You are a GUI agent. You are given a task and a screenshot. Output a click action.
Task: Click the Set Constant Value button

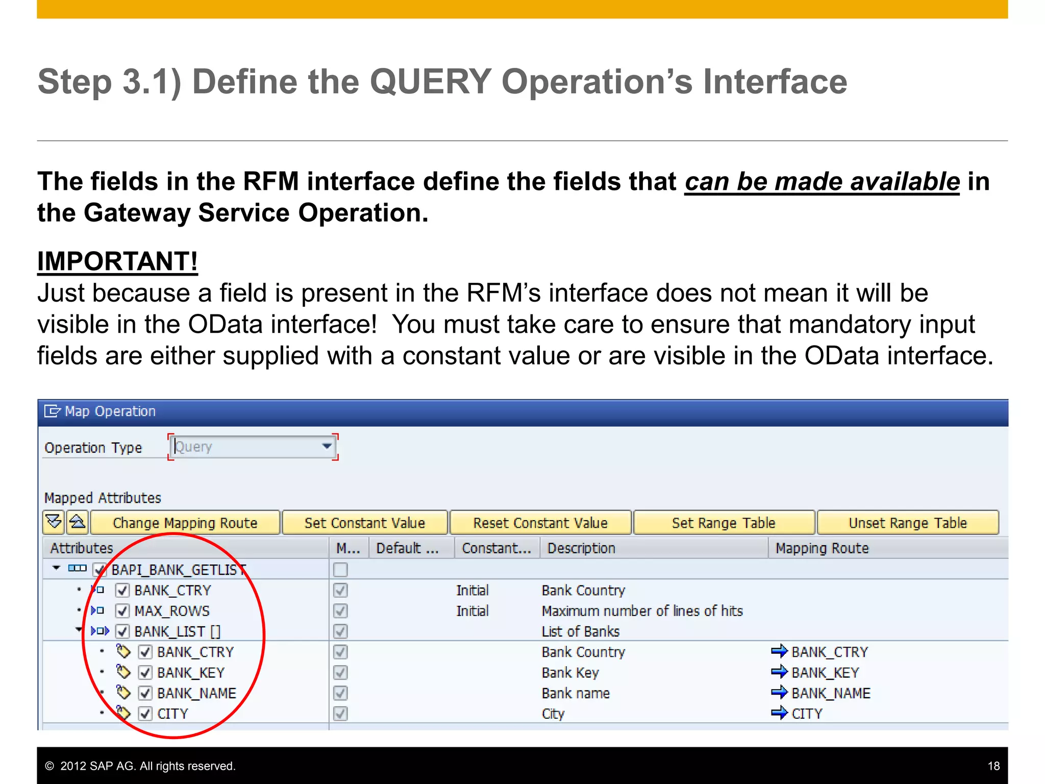365,523
